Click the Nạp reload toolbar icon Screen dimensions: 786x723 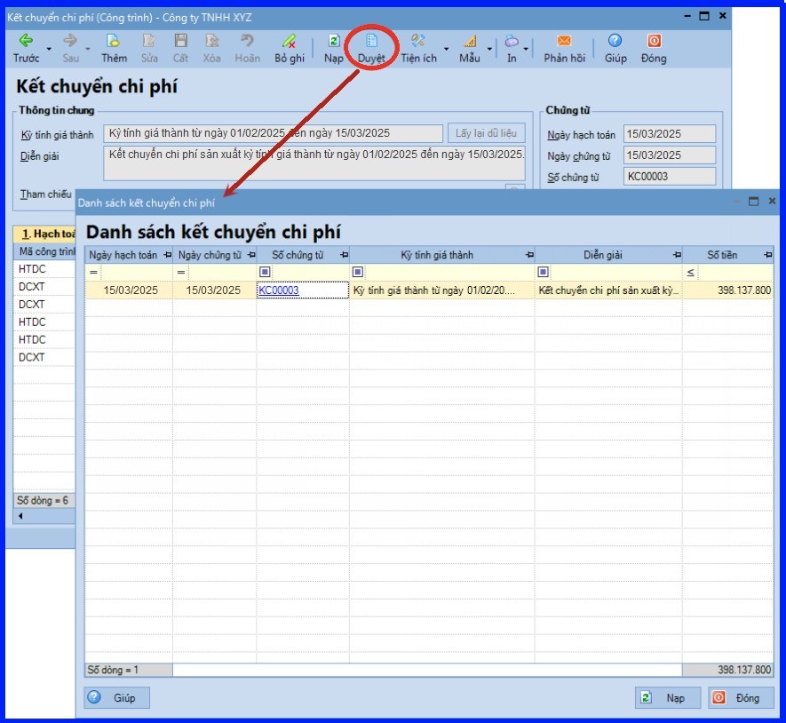click(x=334, y=41)
